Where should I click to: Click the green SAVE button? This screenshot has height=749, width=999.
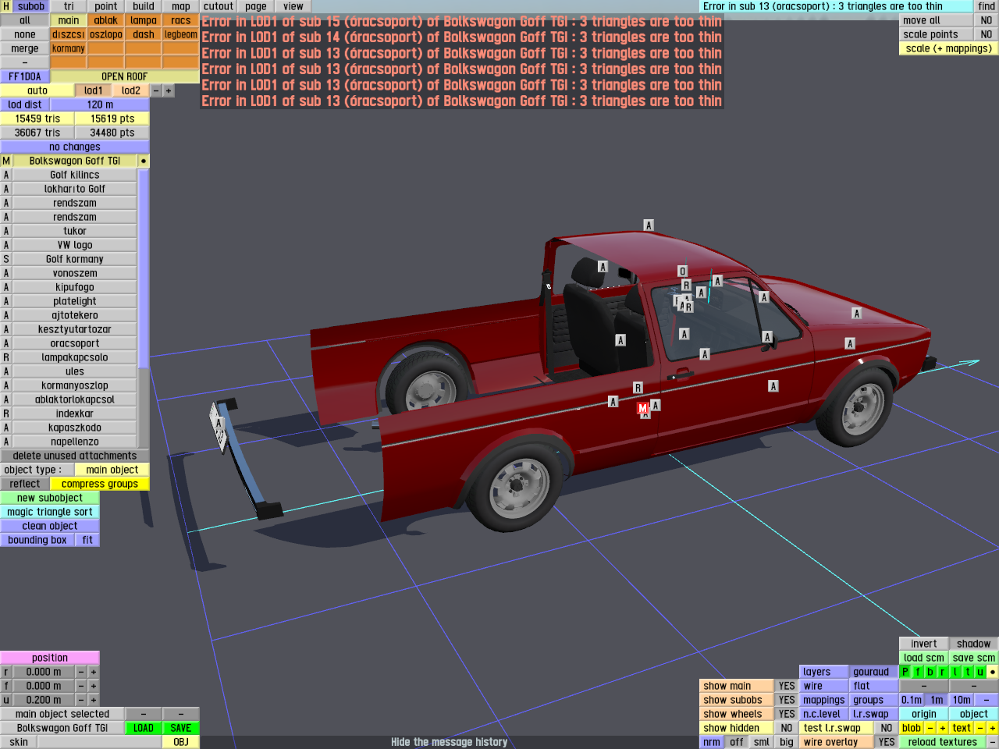(181, 728)
